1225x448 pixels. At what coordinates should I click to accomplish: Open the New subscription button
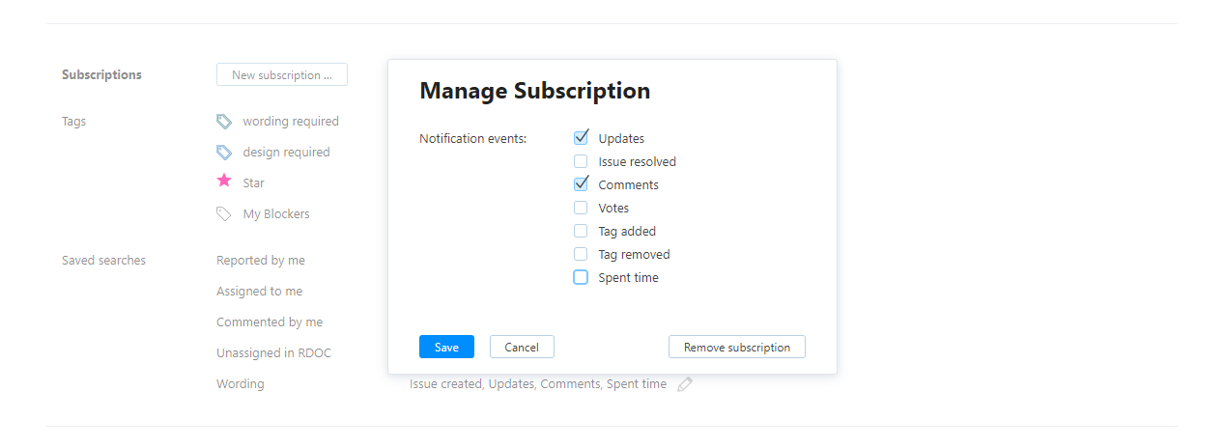[x=281, y=74]
